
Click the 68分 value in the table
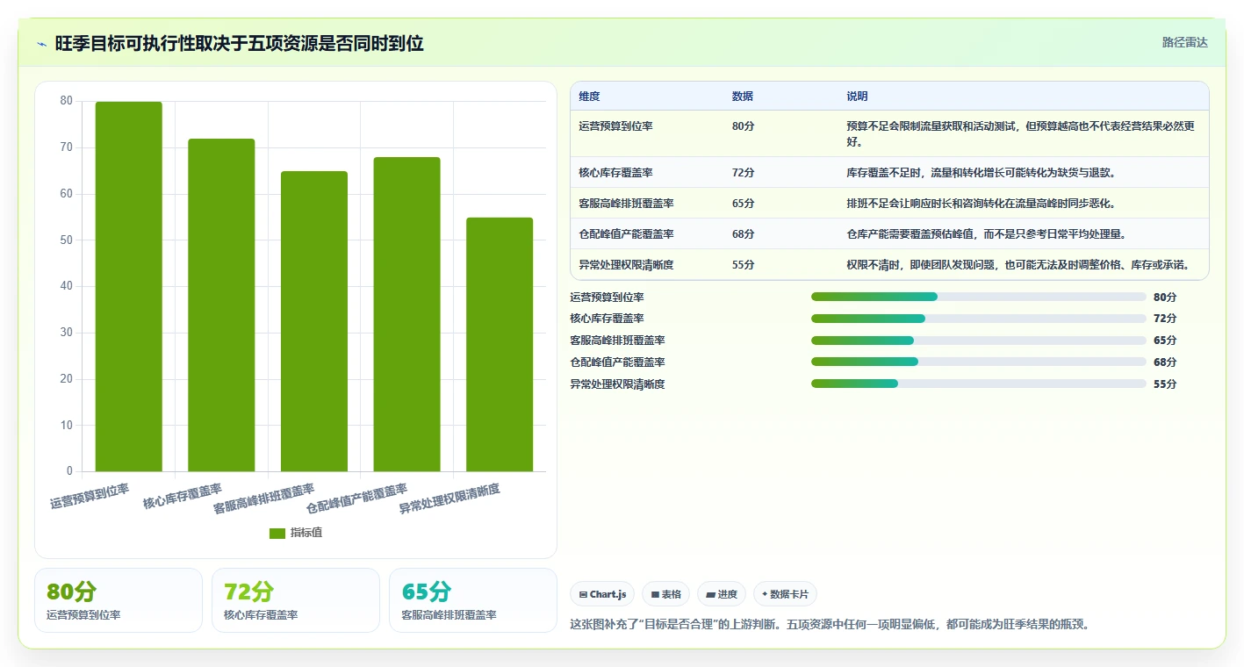click(x=743, y=234)
